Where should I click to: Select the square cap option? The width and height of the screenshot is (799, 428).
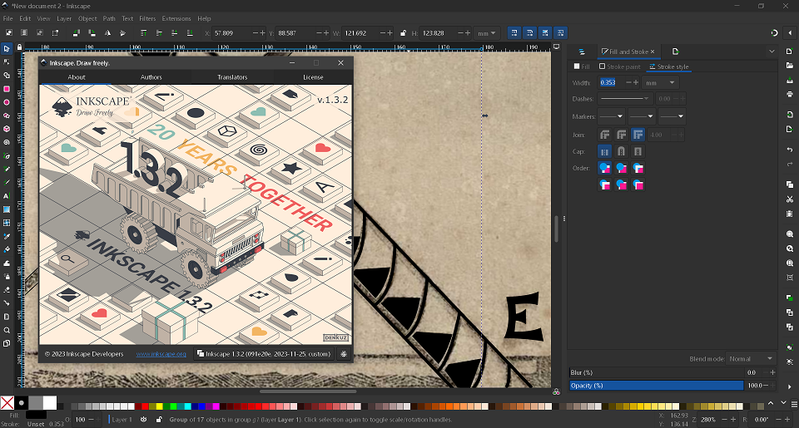[x=638, y=151]
